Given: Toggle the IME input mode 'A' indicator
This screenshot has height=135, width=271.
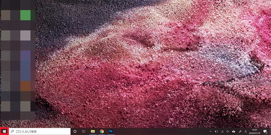Looking at the screenshot, I should click(246, 131).
